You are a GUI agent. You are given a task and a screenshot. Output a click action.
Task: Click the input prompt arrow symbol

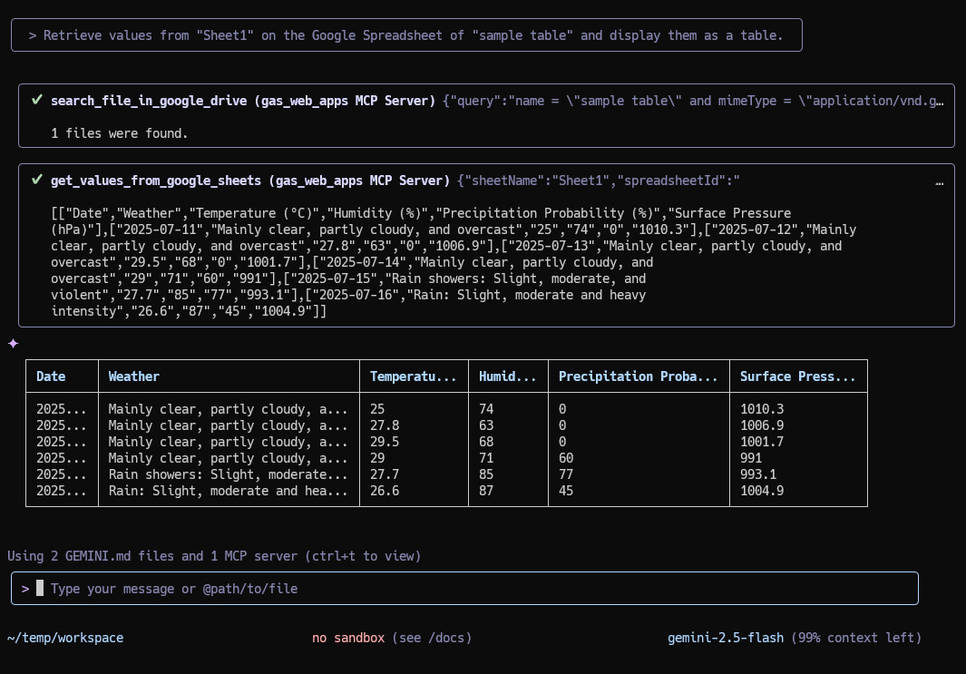click(x=25, y=589)
